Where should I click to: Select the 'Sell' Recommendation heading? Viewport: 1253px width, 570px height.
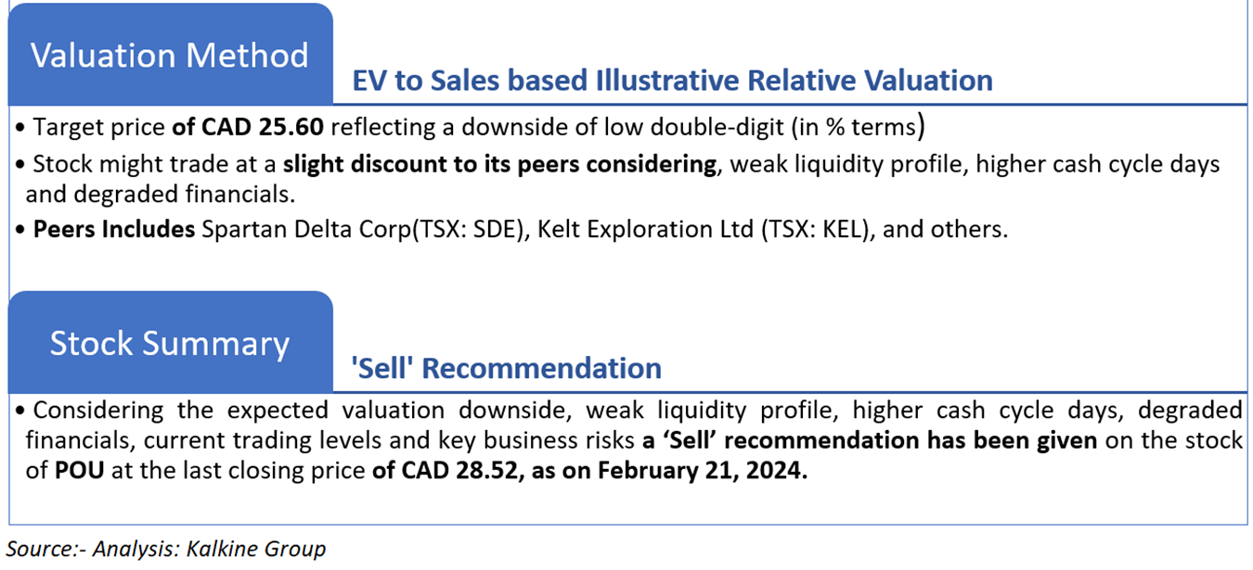[x=506, y=368]
